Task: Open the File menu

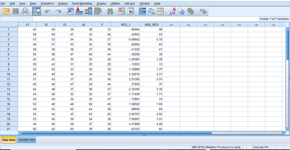Action: (x=3, y=4)
